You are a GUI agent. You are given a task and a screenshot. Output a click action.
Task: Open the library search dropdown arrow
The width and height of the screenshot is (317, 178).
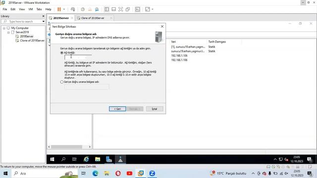(43, 21)
